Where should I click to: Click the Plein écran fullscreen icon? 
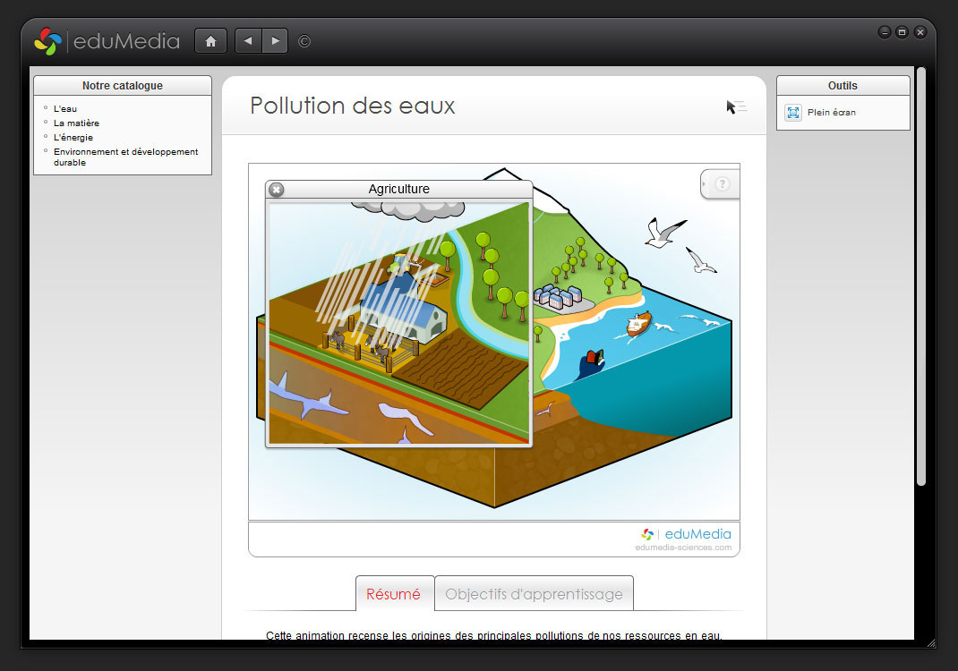click(792, 113)
